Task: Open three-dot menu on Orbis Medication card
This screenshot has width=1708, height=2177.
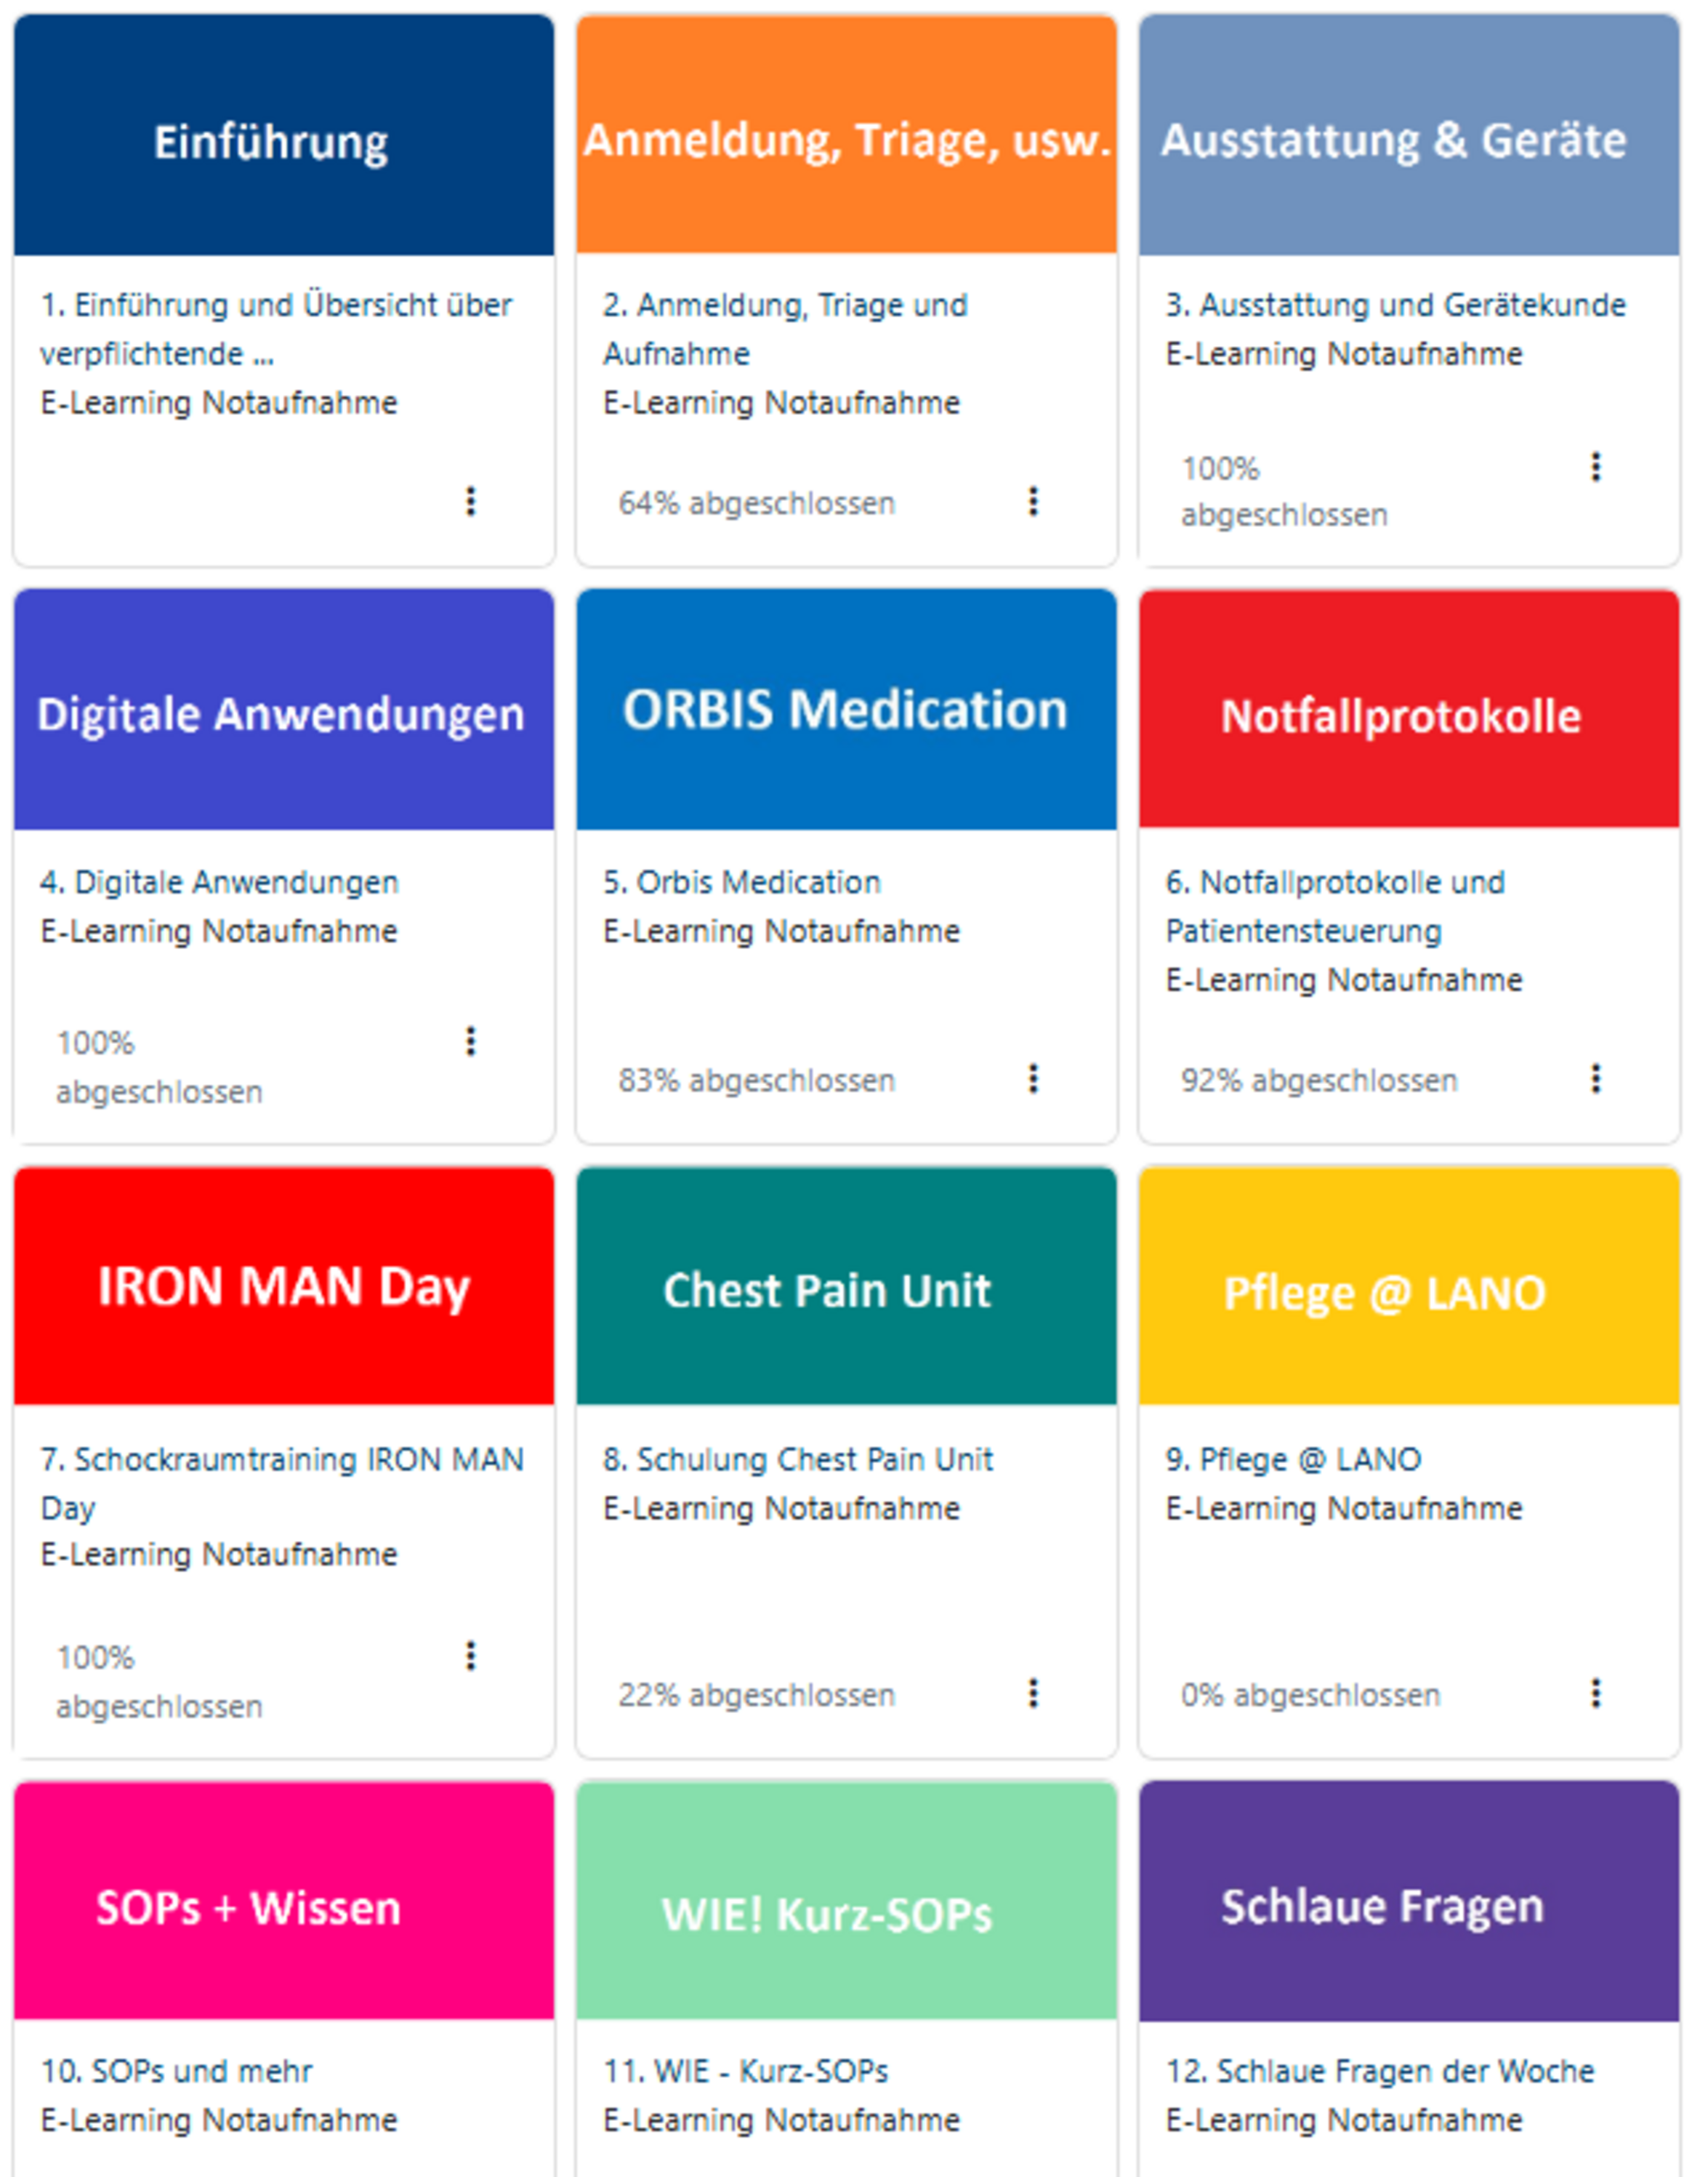Action: click(1033, 1078)
